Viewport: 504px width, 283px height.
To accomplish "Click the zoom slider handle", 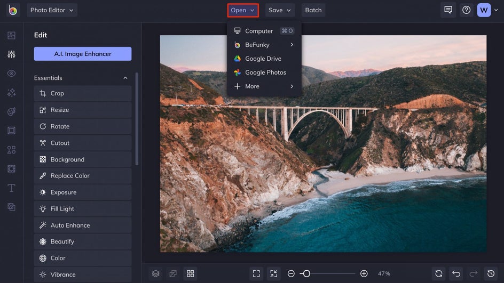I will [x=306, y=273].
